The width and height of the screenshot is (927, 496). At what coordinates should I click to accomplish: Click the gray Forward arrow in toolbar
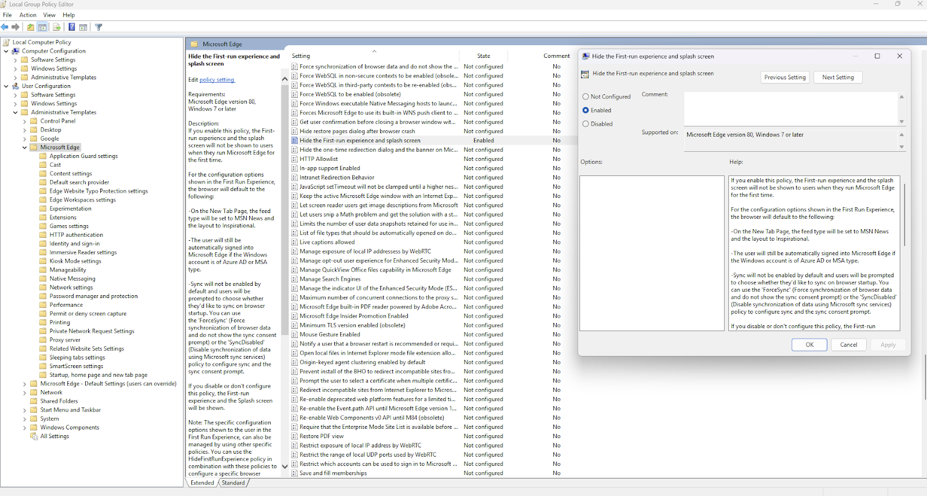[16, 27]
